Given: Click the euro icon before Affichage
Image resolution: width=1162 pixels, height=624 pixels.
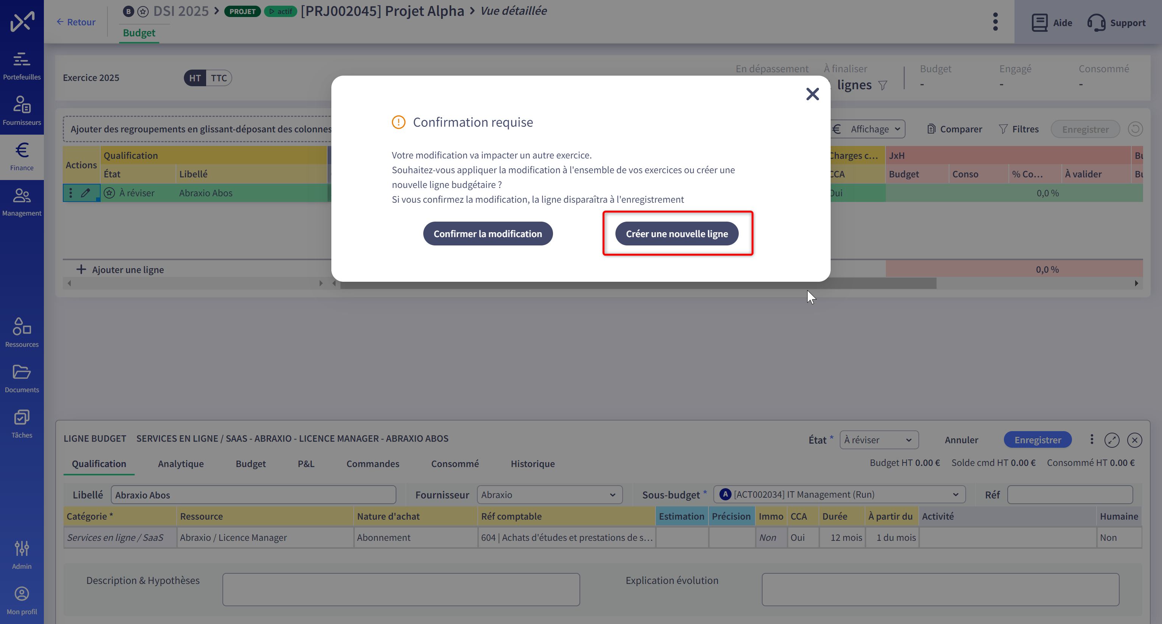Looking at the screenshot, I should (837, 129).
